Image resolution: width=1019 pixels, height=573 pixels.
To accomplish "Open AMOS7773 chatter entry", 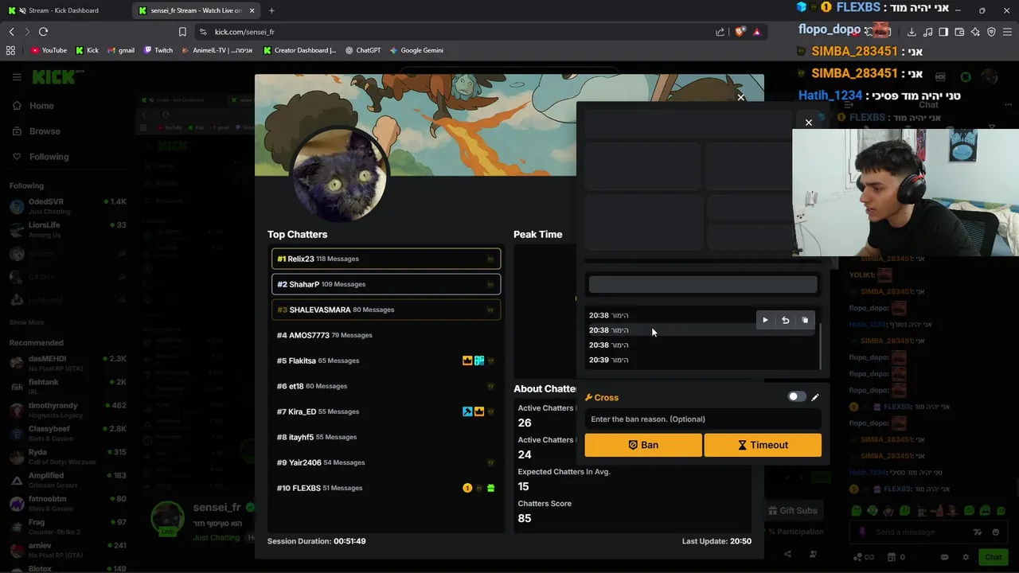I will coord(386,335).
